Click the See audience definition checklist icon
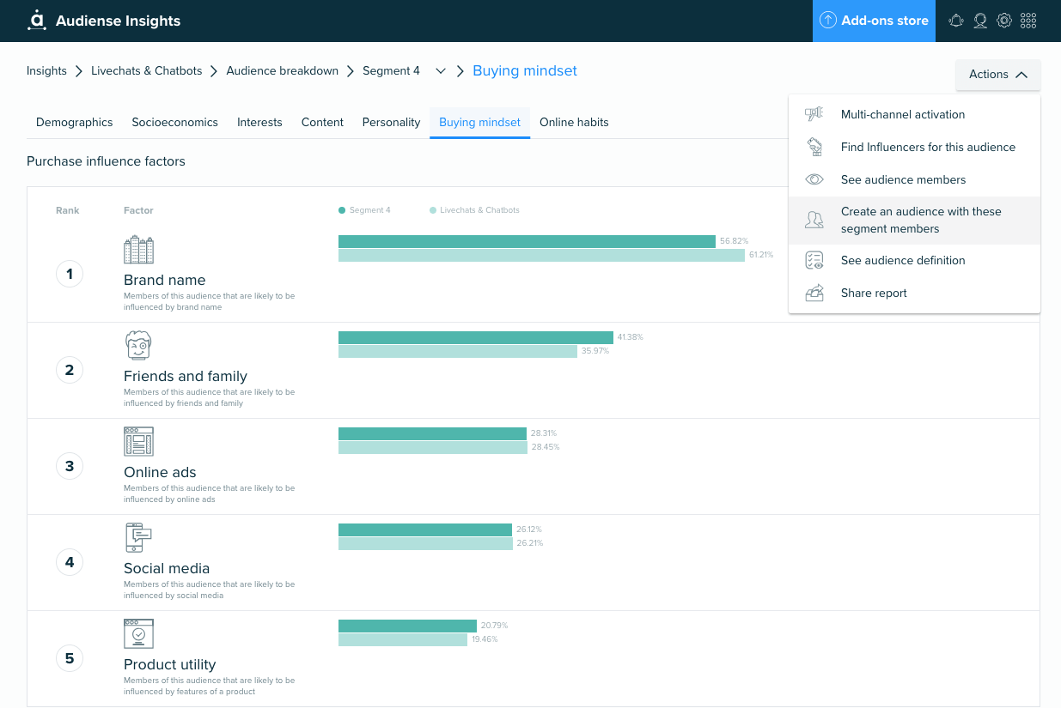Screen dimensions: 1061x708 click(814, 260)
